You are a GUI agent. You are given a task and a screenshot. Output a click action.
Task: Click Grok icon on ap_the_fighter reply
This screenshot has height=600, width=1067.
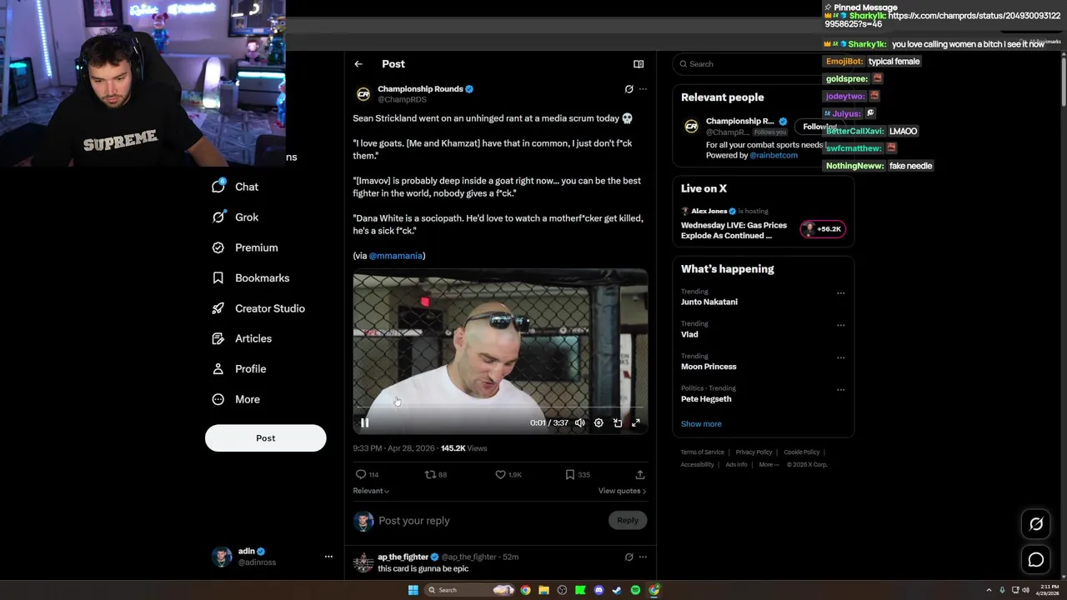pyautogui.click(x=629, y=557)
